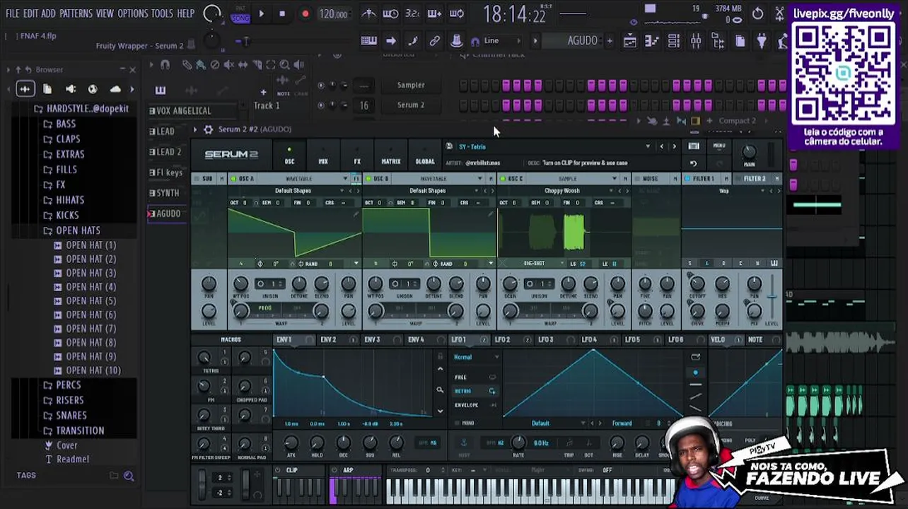Viewport: 908px width, 509px height.
Task: Toggle OSC B power on or off
Action: pos(368,179)
